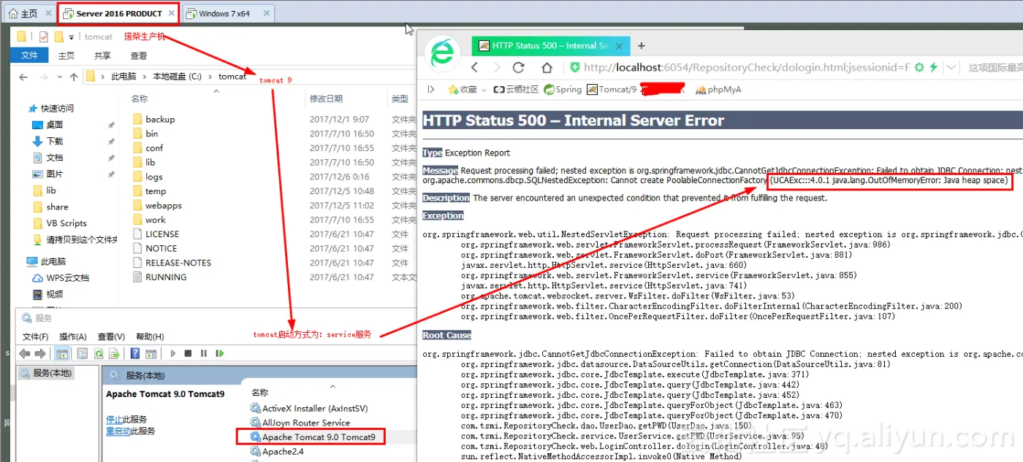1023x462 pixels.
Task: Click the browser back arrow
Action: point(474,68)
